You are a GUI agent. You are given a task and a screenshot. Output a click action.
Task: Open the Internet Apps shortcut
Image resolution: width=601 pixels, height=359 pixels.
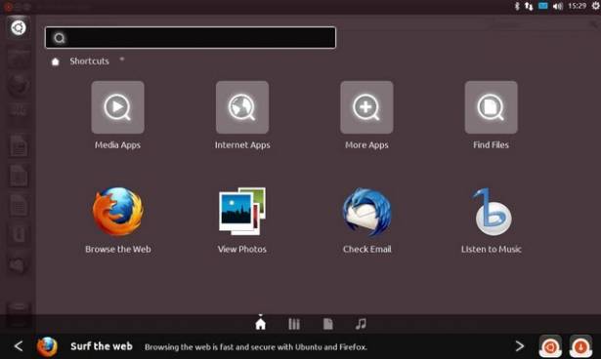pyautogui.click(x=242, y=115)
